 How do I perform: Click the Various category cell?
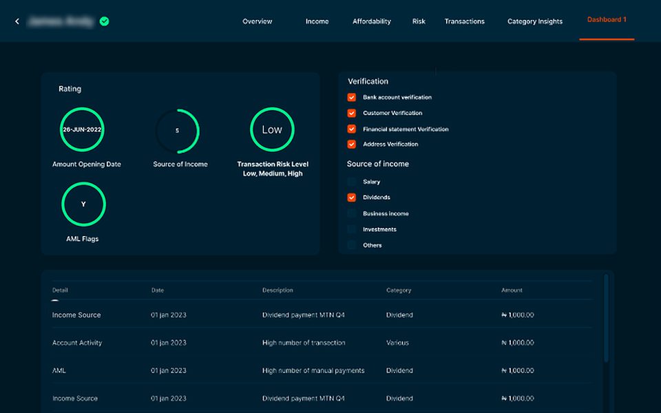(x=397, y=343)
